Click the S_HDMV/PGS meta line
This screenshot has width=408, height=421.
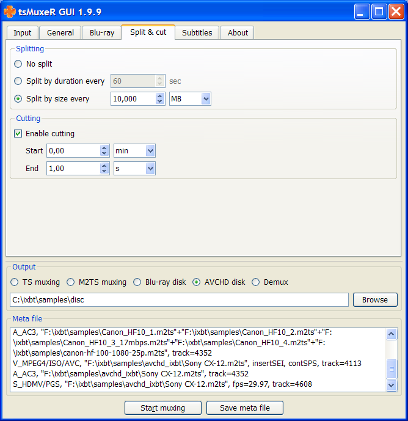pos(162,384)
